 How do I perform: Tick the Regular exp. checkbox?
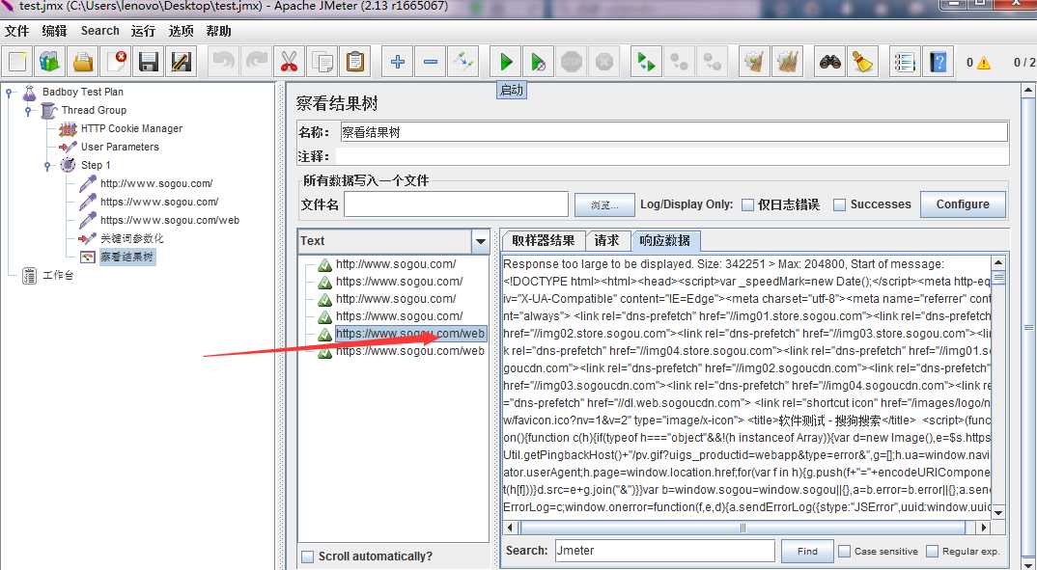pos(932,551)
